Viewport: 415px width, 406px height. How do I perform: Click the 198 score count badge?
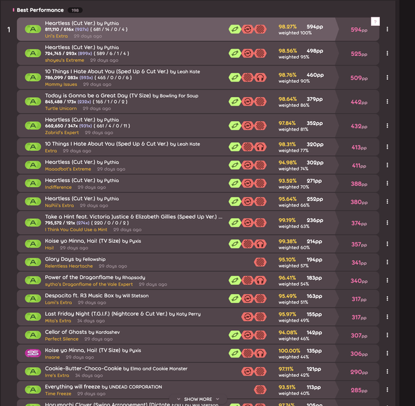75,10
